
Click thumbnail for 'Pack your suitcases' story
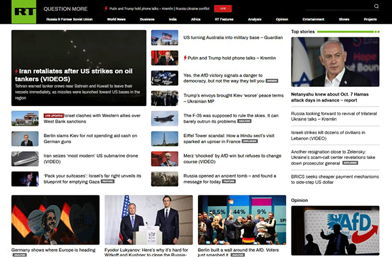click(x=25, y=179)
